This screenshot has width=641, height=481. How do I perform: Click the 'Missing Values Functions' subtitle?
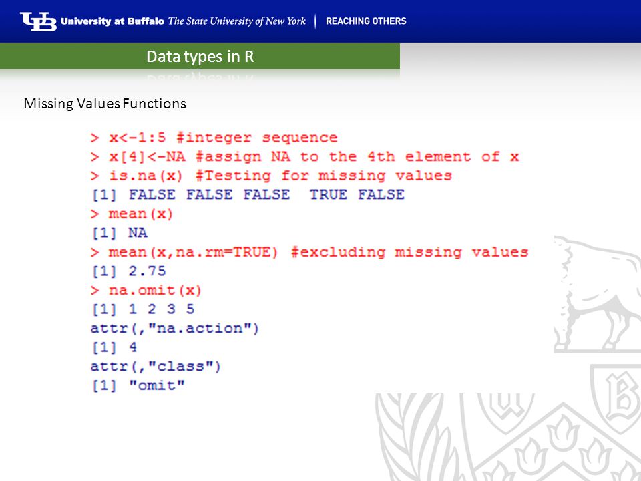click(105, 104)
